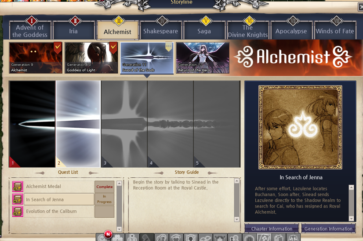Click the Chapter Information button
This screenshot has height=241, width=363.
pyautogui.click(x=272, y=229)
